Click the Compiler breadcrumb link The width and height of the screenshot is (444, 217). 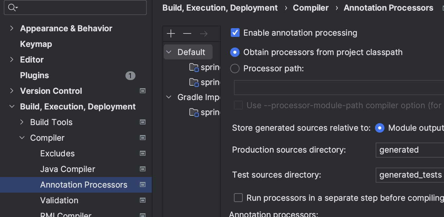(310, 8)
